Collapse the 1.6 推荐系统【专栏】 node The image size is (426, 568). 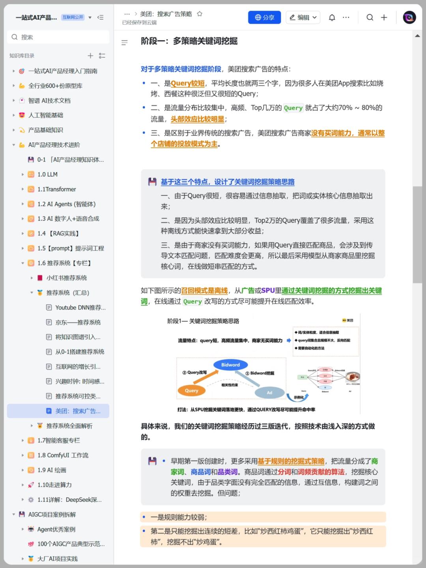point(22,263)
